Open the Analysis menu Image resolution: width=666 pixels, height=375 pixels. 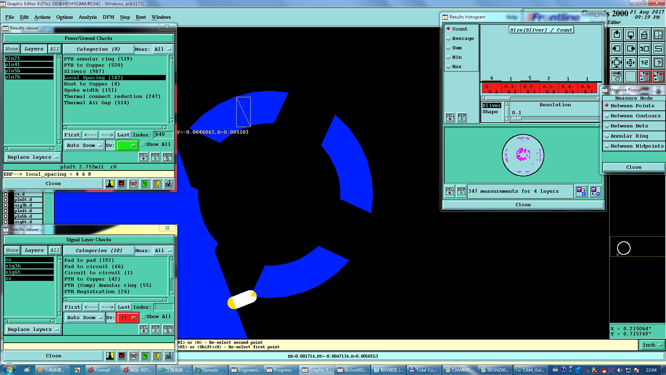click(87, 17)
